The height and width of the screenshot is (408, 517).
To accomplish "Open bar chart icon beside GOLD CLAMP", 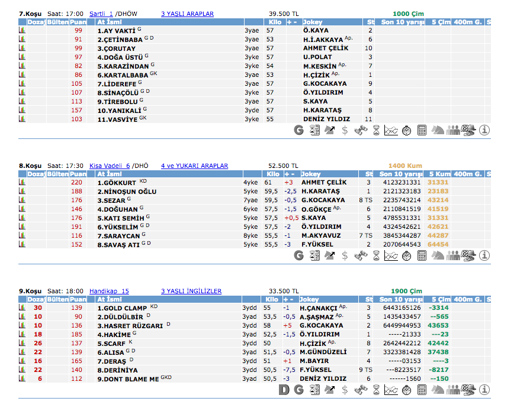I will pos(23,308).
